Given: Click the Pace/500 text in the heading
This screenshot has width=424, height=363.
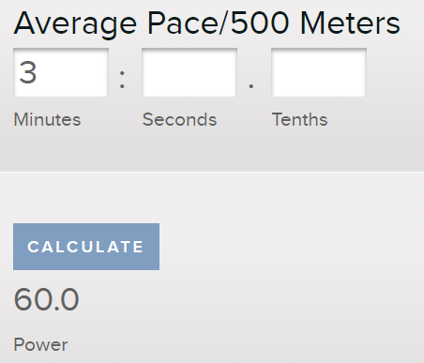Looking at the screenshot, I should click(x=219, y=23).
